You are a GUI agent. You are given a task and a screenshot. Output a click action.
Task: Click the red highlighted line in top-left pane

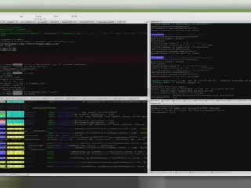point(74,59)
